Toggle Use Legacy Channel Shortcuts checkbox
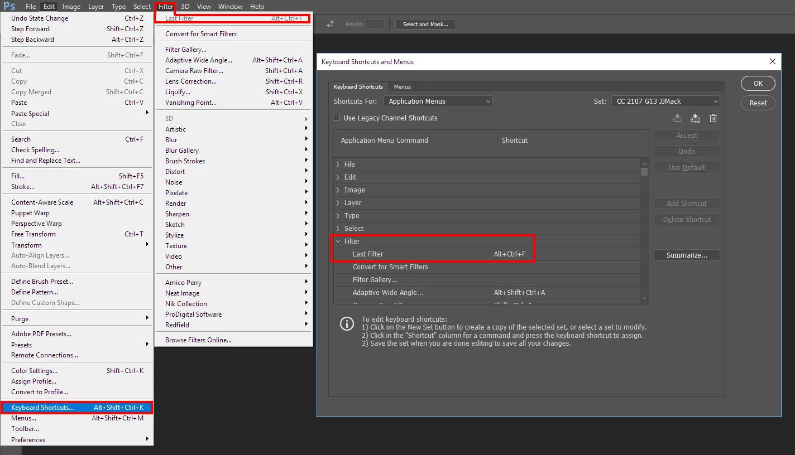Image resolution: width=795 pixels, height=455 pixels. click(x=337, y=118)
